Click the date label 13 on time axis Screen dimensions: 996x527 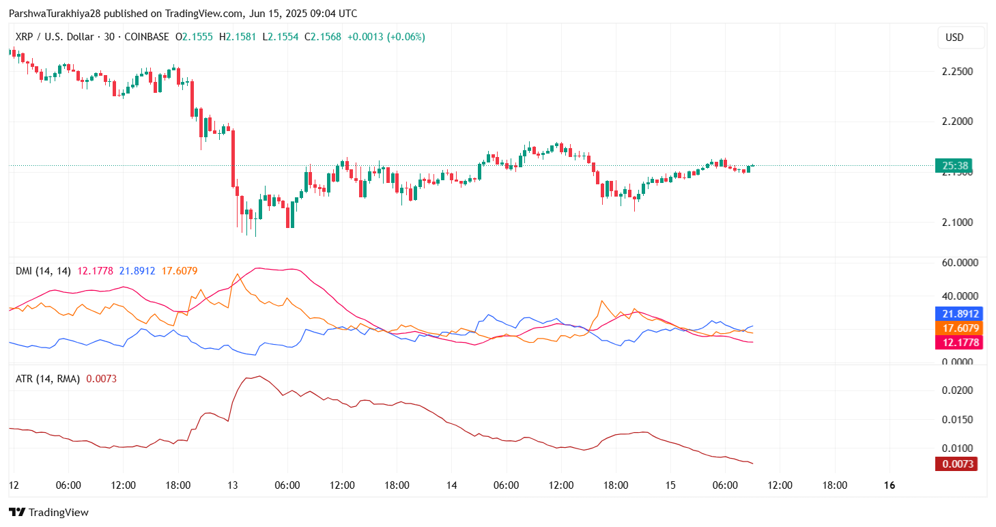232,485
